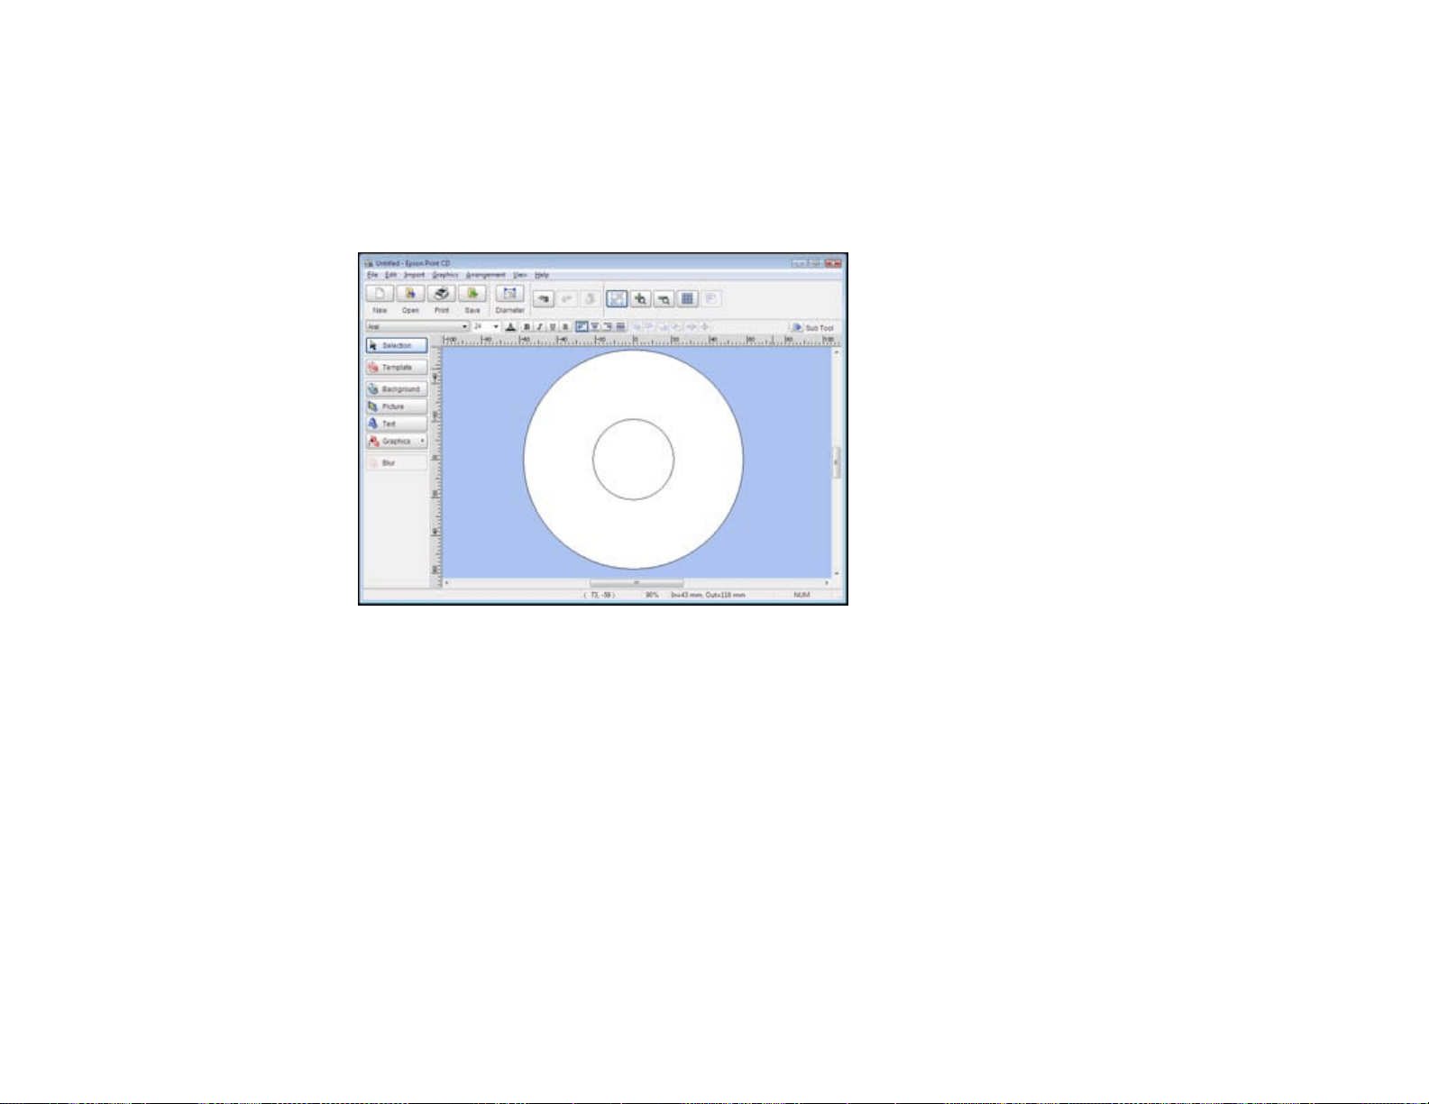Screen dimensions: 1429x1104
Task: Click the 90% zoom value in status bar
Action: click(652, 595)
